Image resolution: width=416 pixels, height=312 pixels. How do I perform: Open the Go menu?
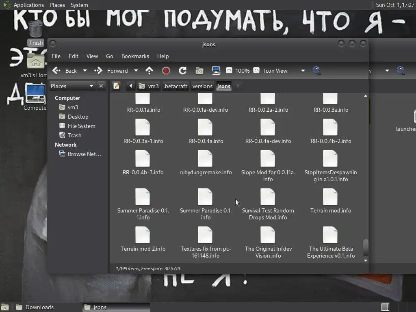[110, 56]
